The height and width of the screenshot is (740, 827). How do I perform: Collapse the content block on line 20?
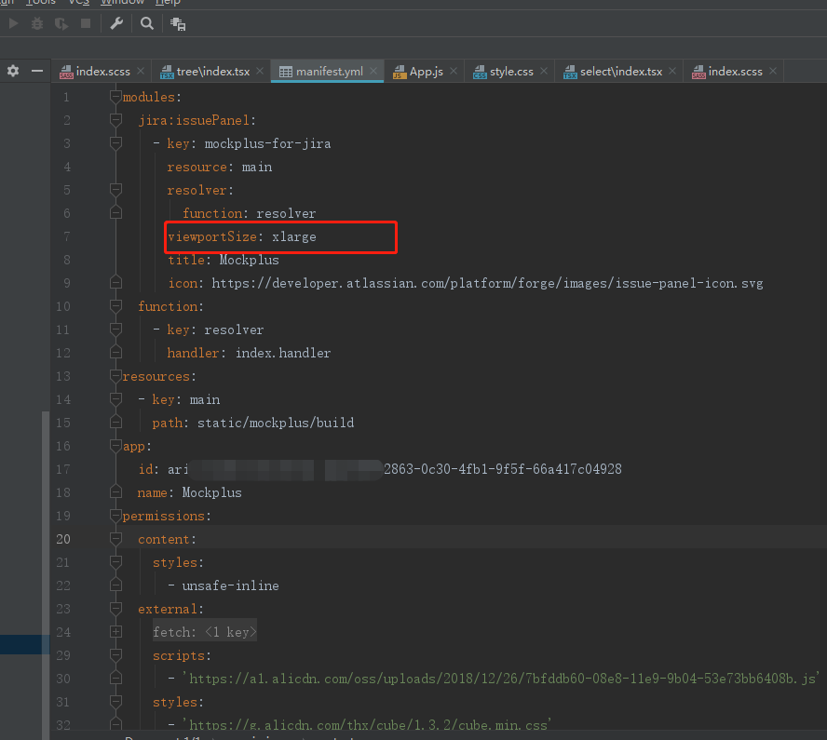pos(115,539)
